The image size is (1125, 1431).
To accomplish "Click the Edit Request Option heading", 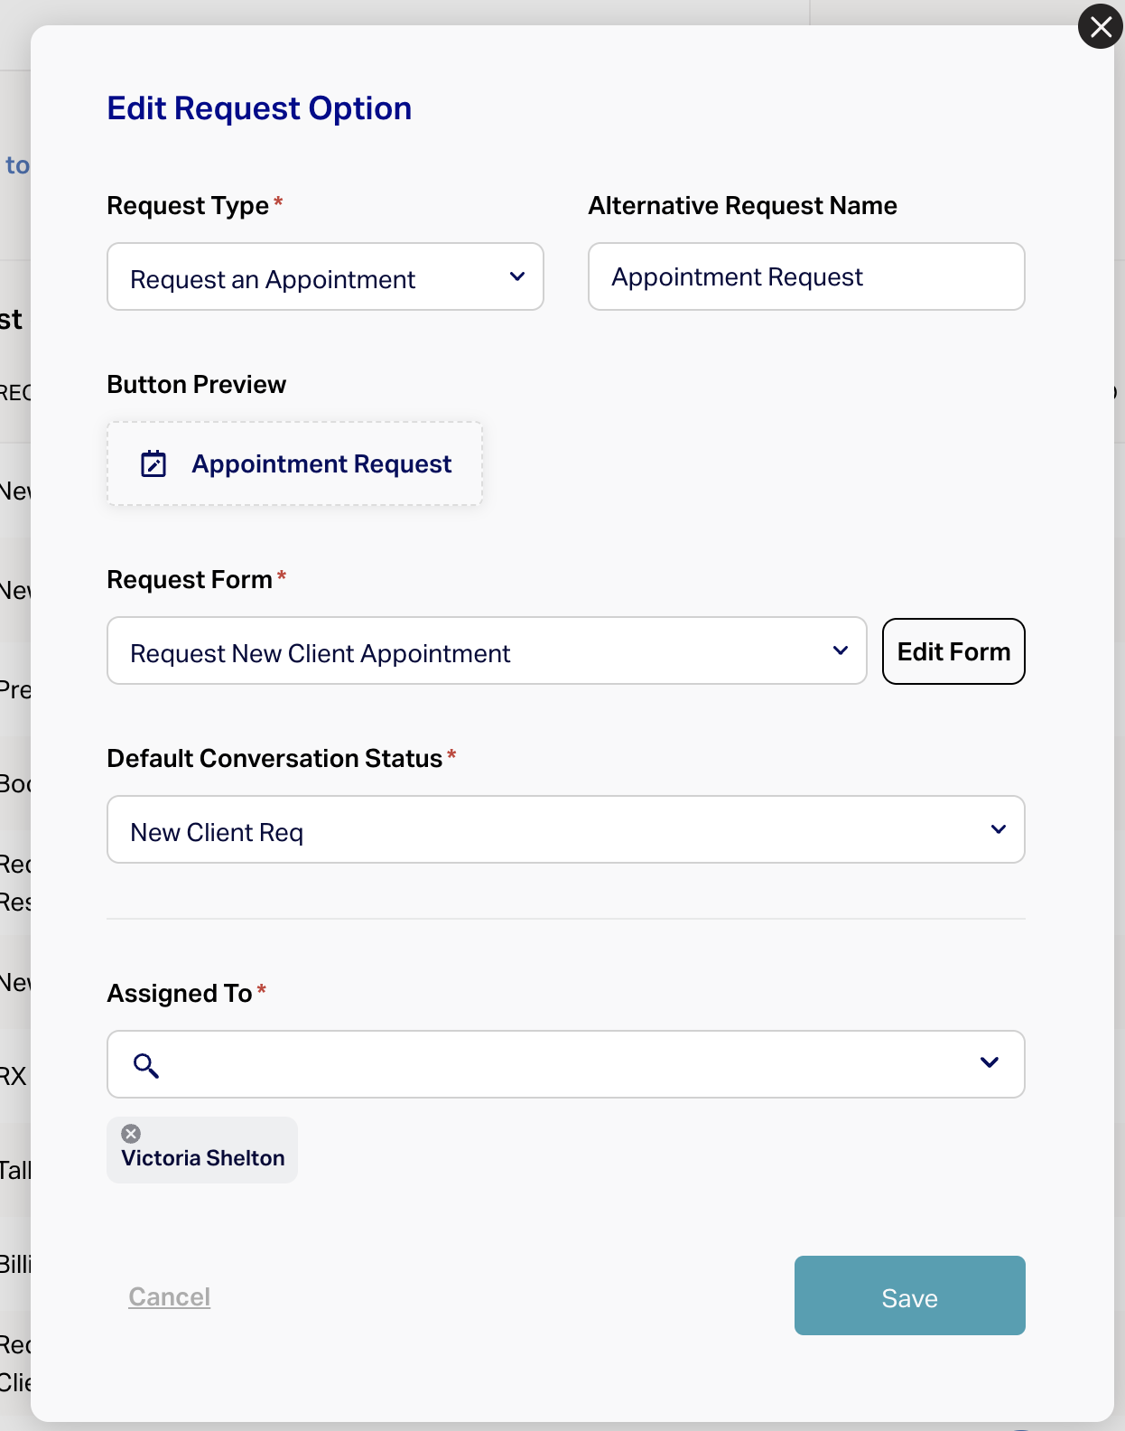I will [x=259, y=108].
